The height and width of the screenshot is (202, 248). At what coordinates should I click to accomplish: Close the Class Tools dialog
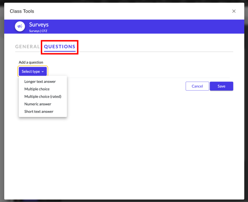point(234,11)
